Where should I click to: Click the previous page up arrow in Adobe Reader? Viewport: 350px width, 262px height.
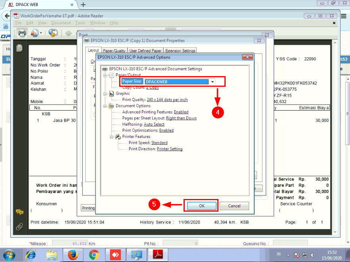pos(68,33)
